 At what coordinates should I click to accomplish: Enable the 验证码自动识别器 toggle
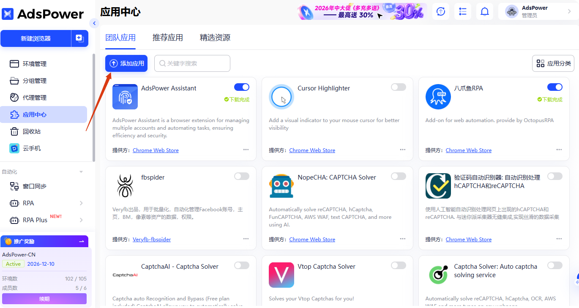point(555,176)
